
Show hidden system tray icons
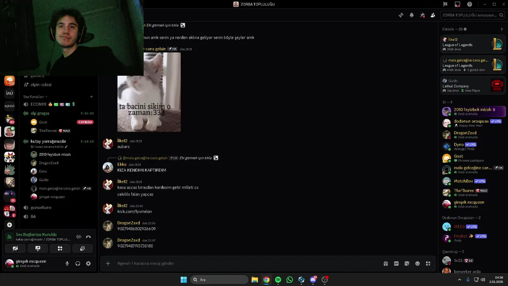point(460,280)
